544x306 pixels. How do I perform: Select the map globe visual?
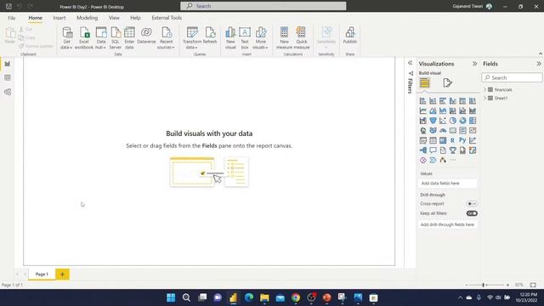tap(423, 130)
